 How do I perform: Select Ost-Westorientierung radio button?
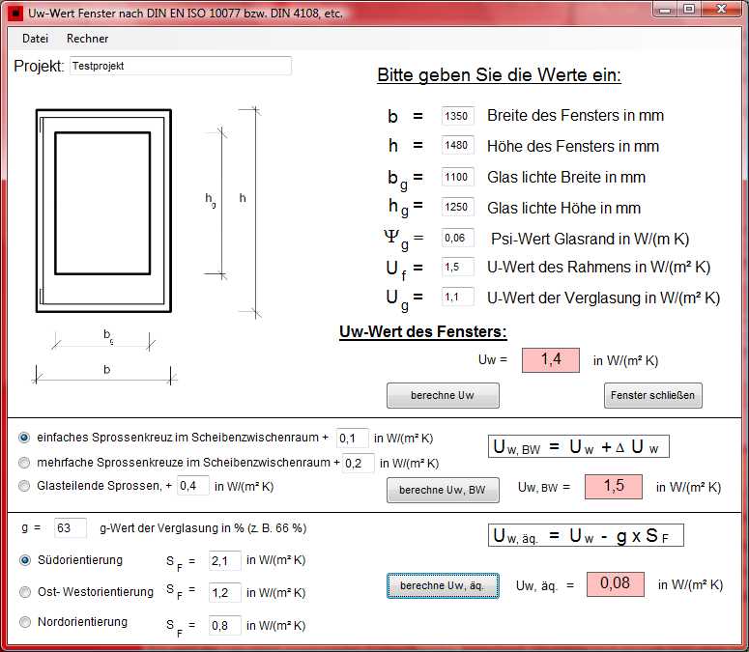pyautogui.click(x=25, y=592)
